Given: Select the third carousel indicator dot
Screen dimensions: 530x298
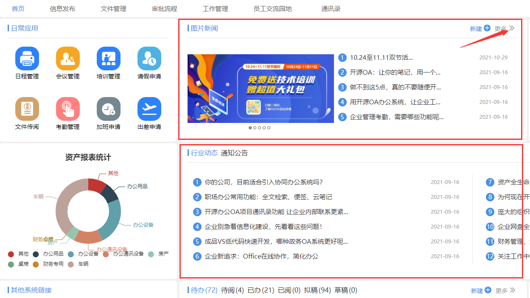Looking at the screenshot, I should 259,128.
